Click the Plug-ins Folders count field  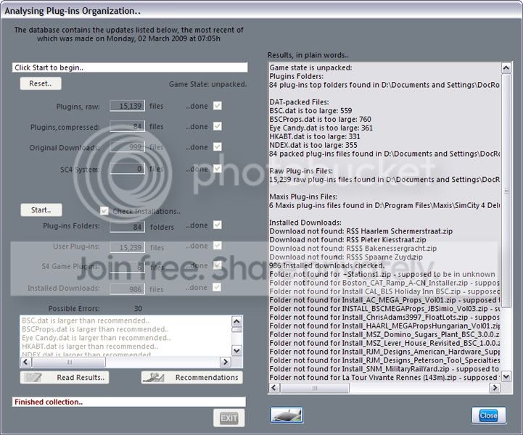coord(128,227)
